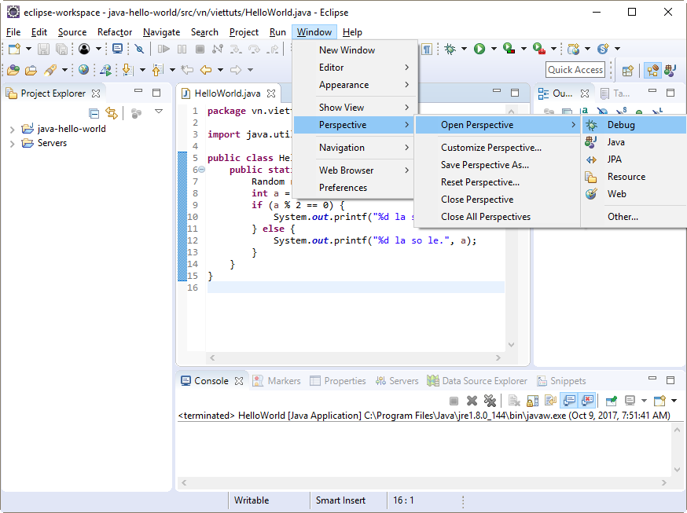Viewport: 687px width, 513px height.
Task: Open Project Explorer View Menu triangle
Action: [159, 112]
